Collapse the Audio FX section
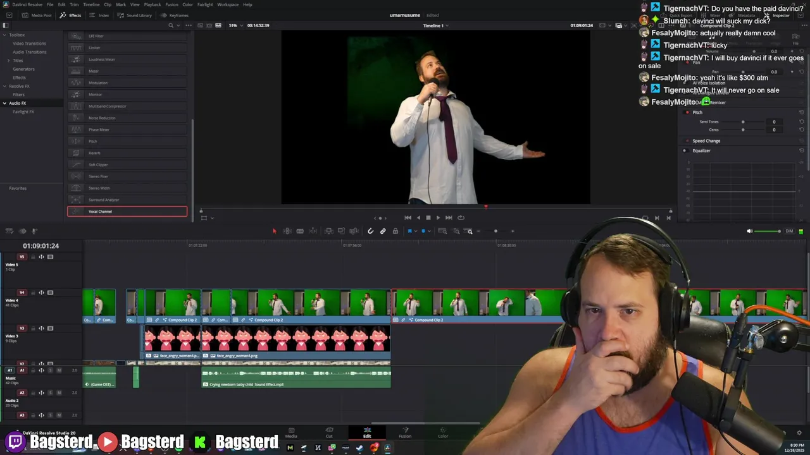 click(x=4, y=103)
